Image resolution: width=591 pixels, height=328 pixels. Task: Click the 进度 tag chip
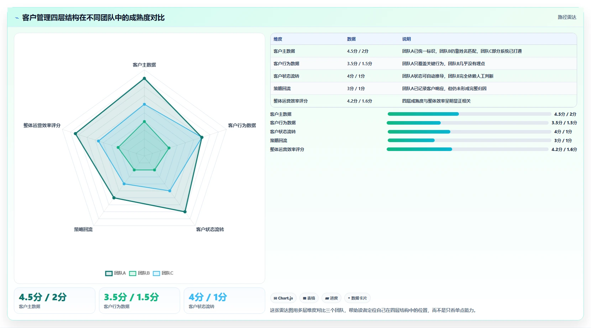coord(331,298)
